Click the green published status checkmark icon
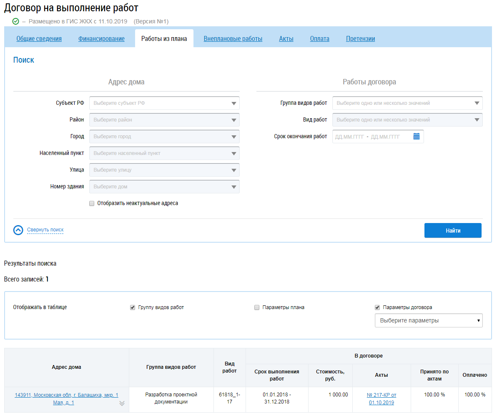The width and height of the screenshot is (497, 416). 16,21
